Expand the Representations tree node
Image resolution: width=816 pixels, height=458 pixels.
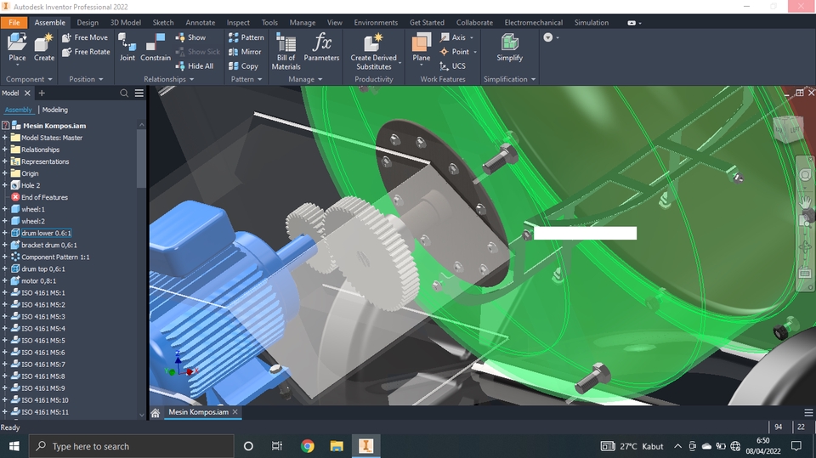[x=5, y=161]
